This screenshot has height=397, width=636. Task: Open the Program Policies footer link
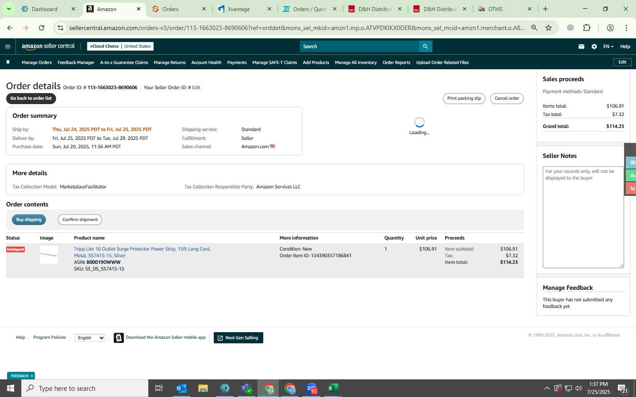click(49, 337)
